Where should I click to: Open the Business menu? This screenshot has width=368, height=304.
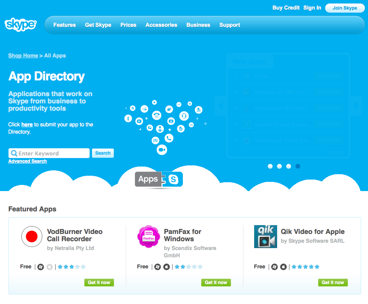(198, 25)
